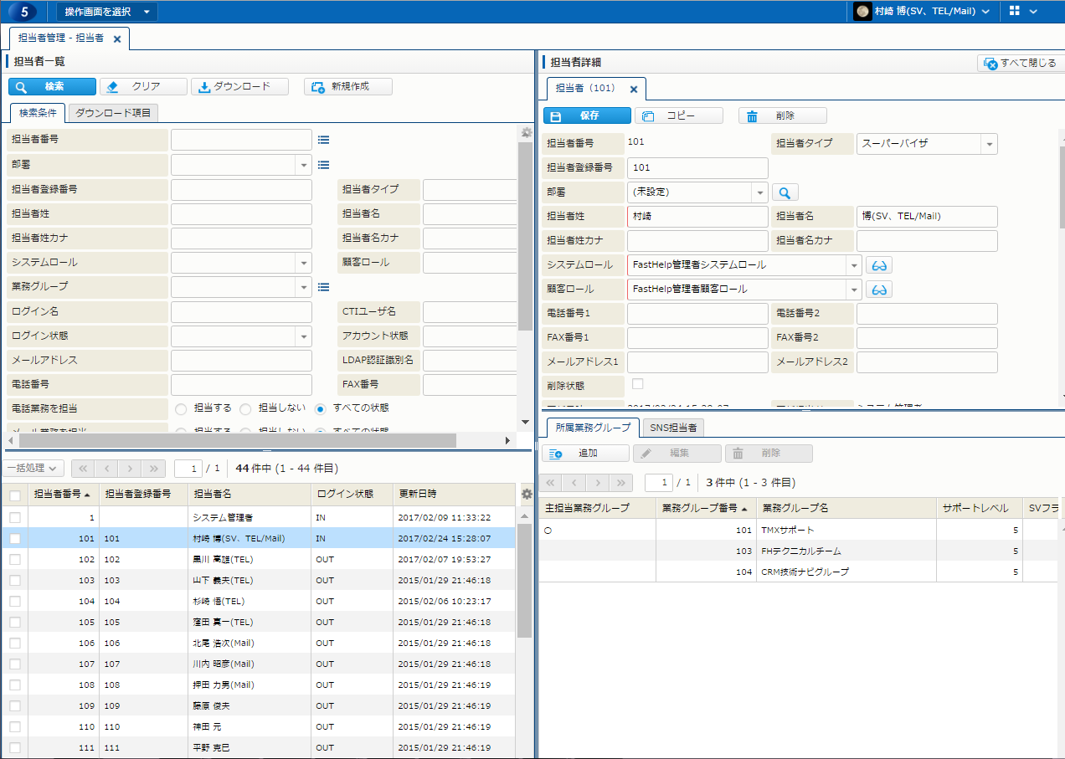
Task: Open the 担当者タイプ スーパーバイザ dropdown
Action: (990, 144)
